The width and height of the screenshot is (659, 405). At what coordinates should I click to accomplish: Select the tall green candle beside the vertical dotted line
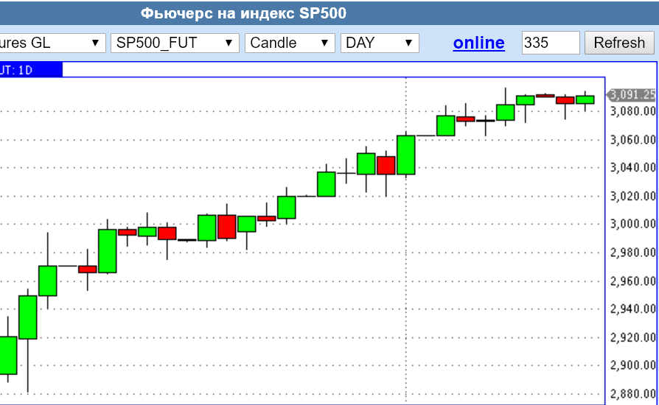pyautogui.click(x=406, y=155)
